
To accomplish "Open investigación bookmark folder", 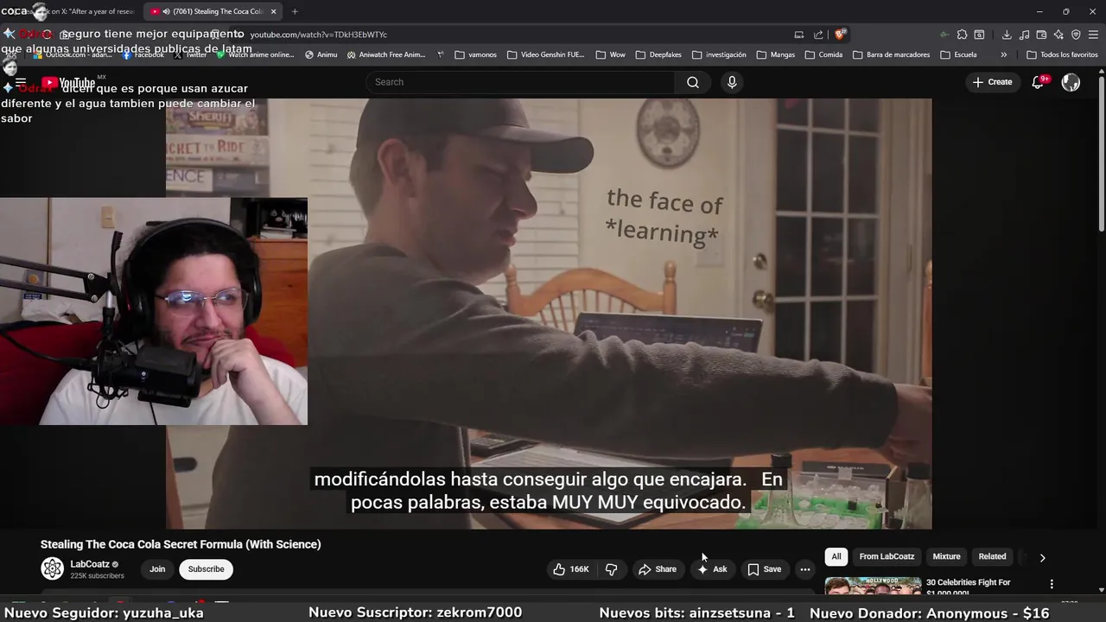I will (719, 54).
